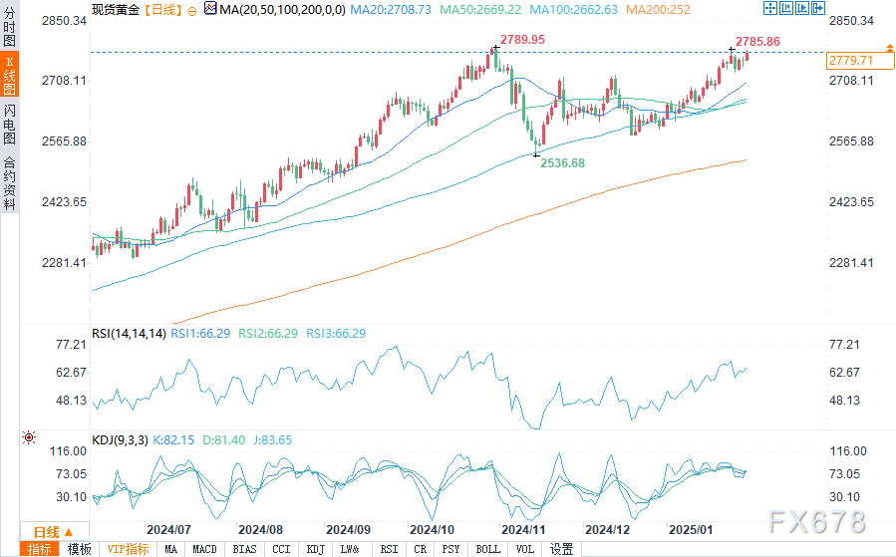Screen dimensions: 896x557
Task: Click the 设置 settings button
Action: (562, 549)
